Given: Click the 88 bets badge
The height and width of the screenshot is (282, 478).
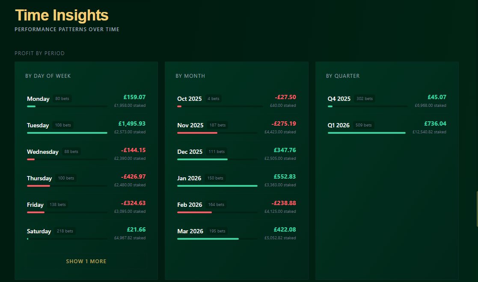Looking at the screenshot, I should coord(71,152).
